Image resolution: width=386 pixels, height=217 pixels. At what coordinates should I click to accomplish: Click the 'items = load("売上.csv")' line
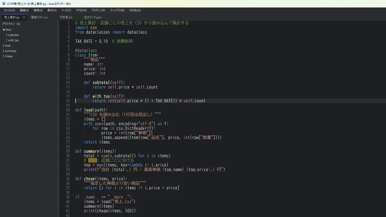click(x=110, y=202)
